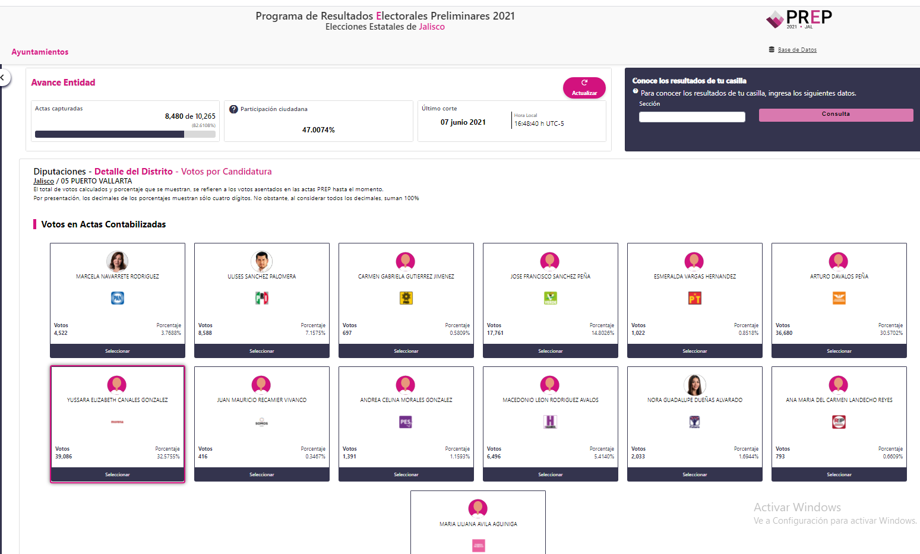
Task: Select Andrea Celina Morales Gonzalez with Seleccionar
Action: pyautogui.click(x=406, y=474)
